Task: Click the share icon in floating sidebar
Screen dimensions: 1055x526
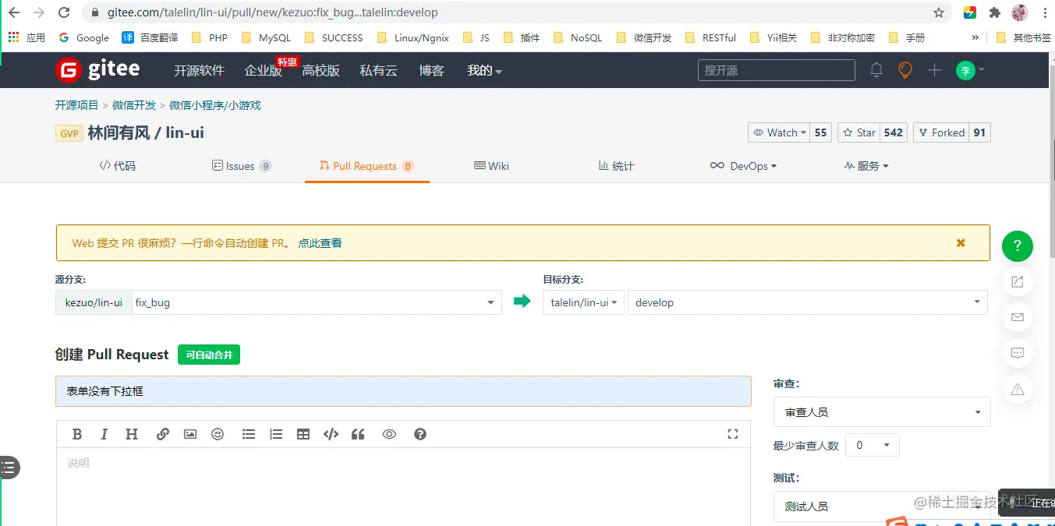Action: [1018, 282]
